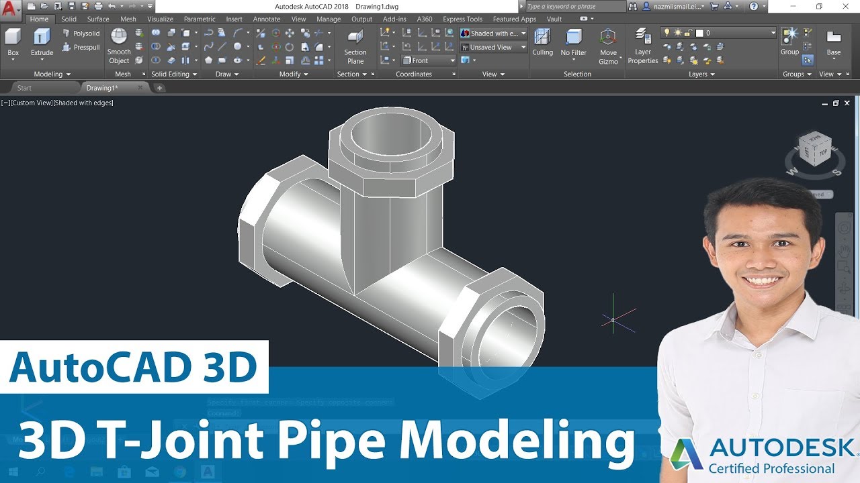The width and height of the screenshot is (860, 483).
Task: Click the new drawing plus tab button
Action: point(159,88)
